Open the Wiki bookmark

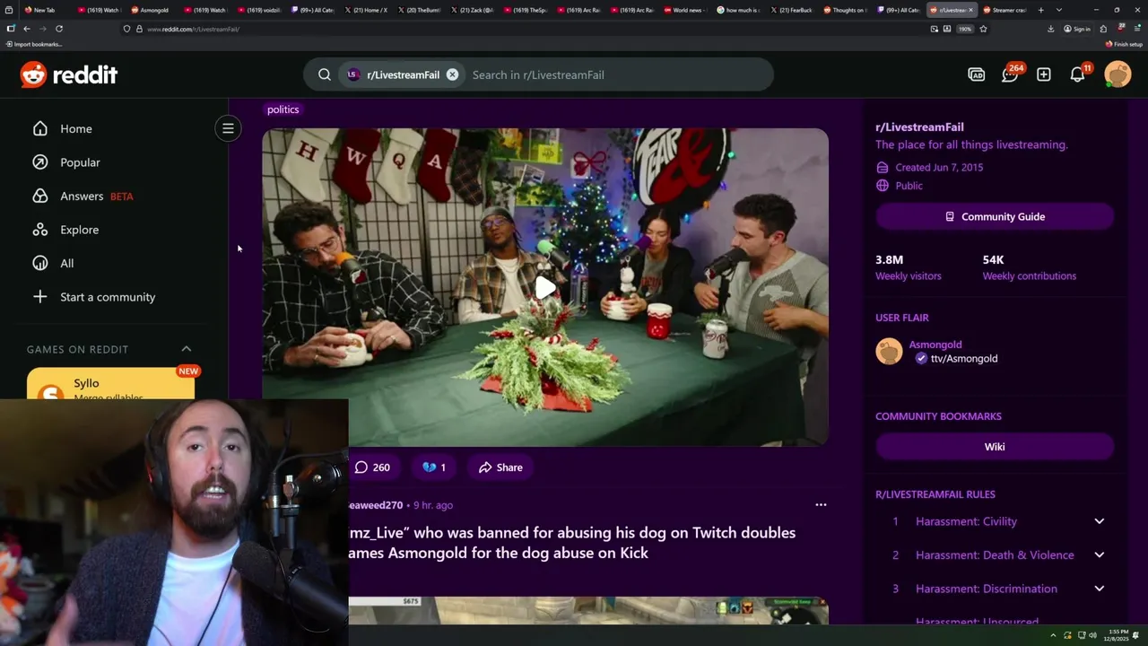click(995, 447)
